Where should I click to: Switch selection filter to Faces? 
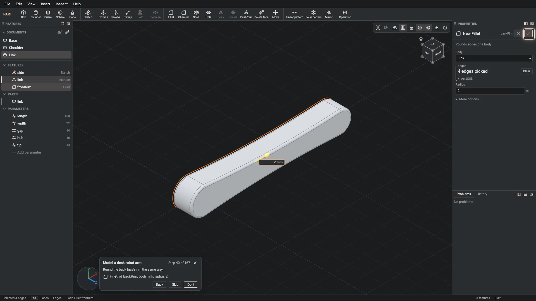click(x=44, y=298)
